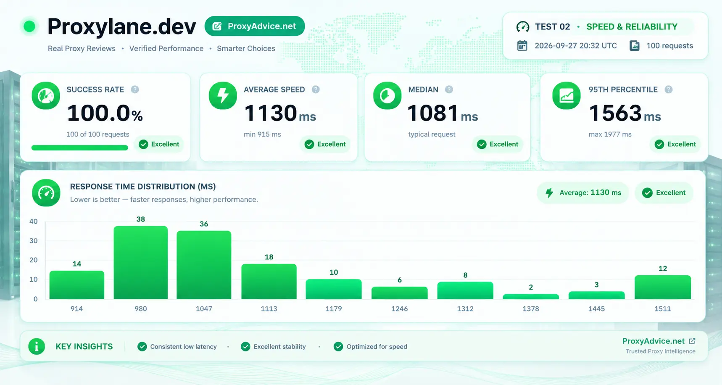722x385 pixels.
Task: Click the checkmark beside Consistent low latency
Action: [x=142, y=346]
